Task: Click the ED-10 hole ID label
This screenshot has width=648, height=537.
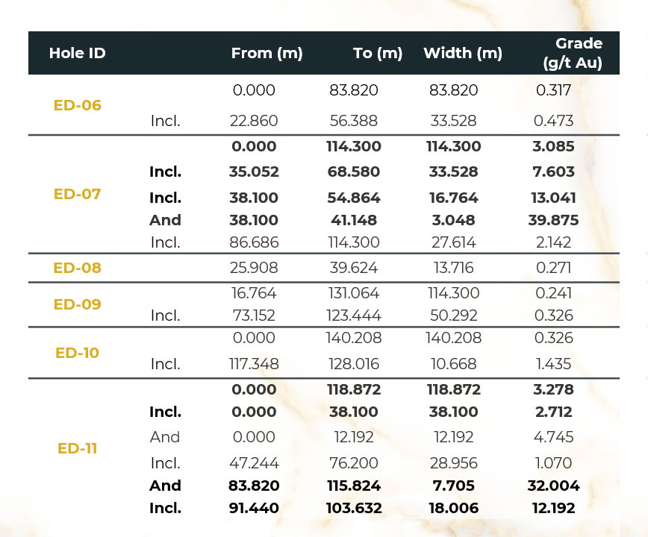Action: pyautogui.click(x=77, y=352)
